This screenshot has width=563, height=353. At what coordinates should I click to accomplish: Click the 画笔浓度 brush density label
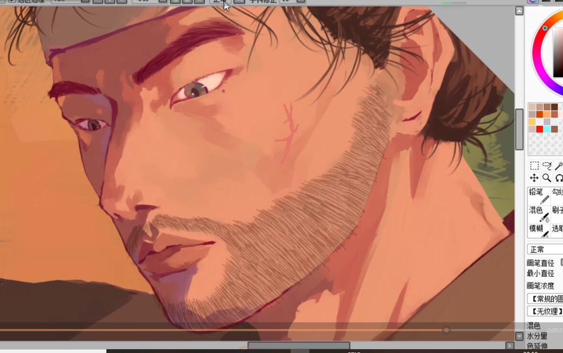point(540,285)
